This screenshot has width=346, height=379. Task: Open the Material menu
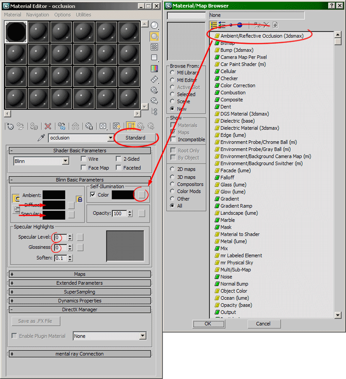[12, 15]
